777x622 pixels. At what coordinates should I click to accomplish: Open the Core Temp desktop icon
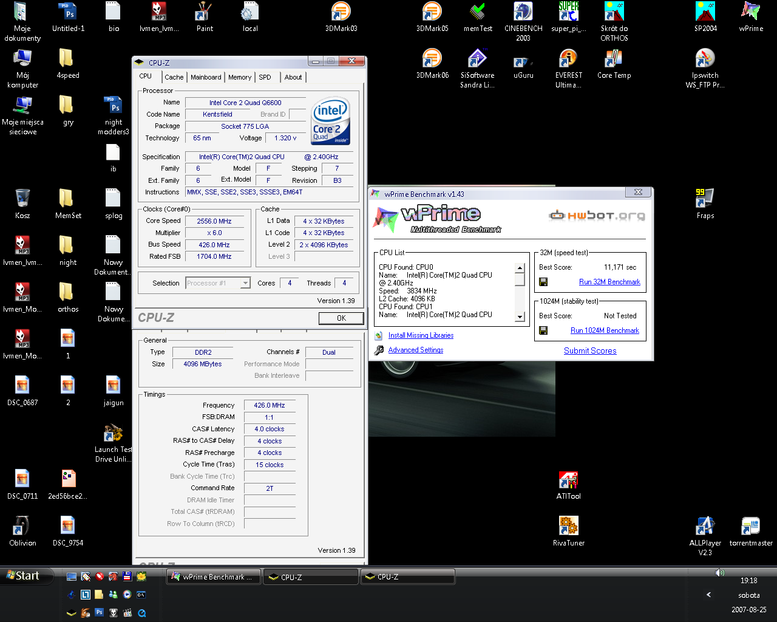614,64
